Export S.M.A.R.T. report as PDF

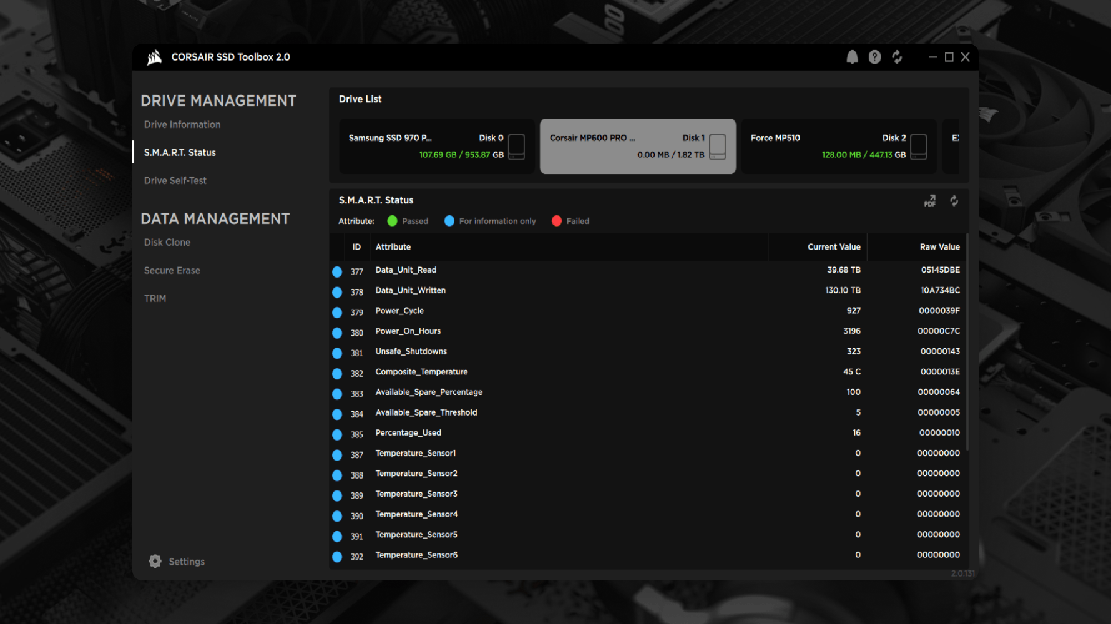(930, 200)
